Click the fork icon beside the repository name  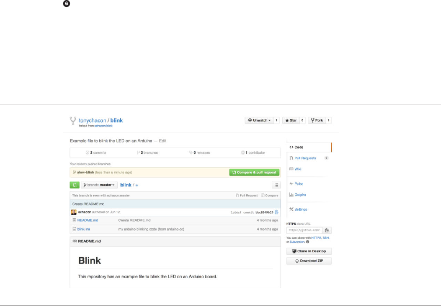pos(73,121)
